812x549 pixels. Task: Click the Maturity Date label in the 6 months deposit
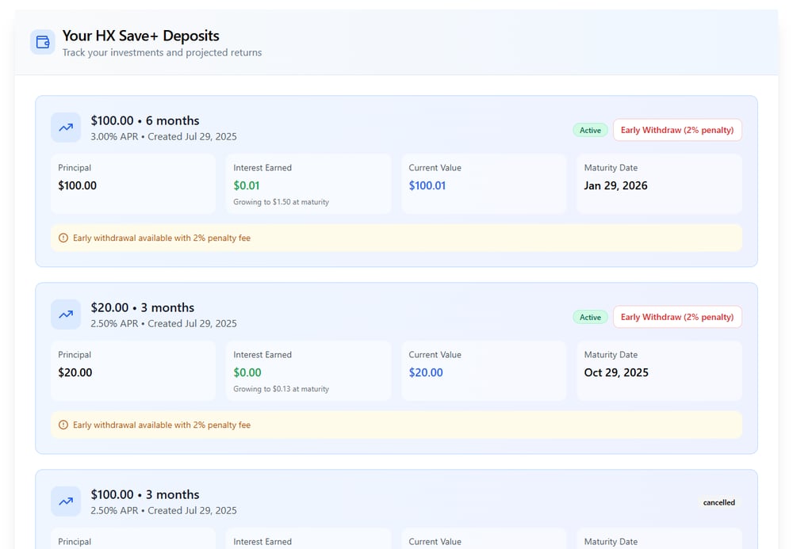611,168
